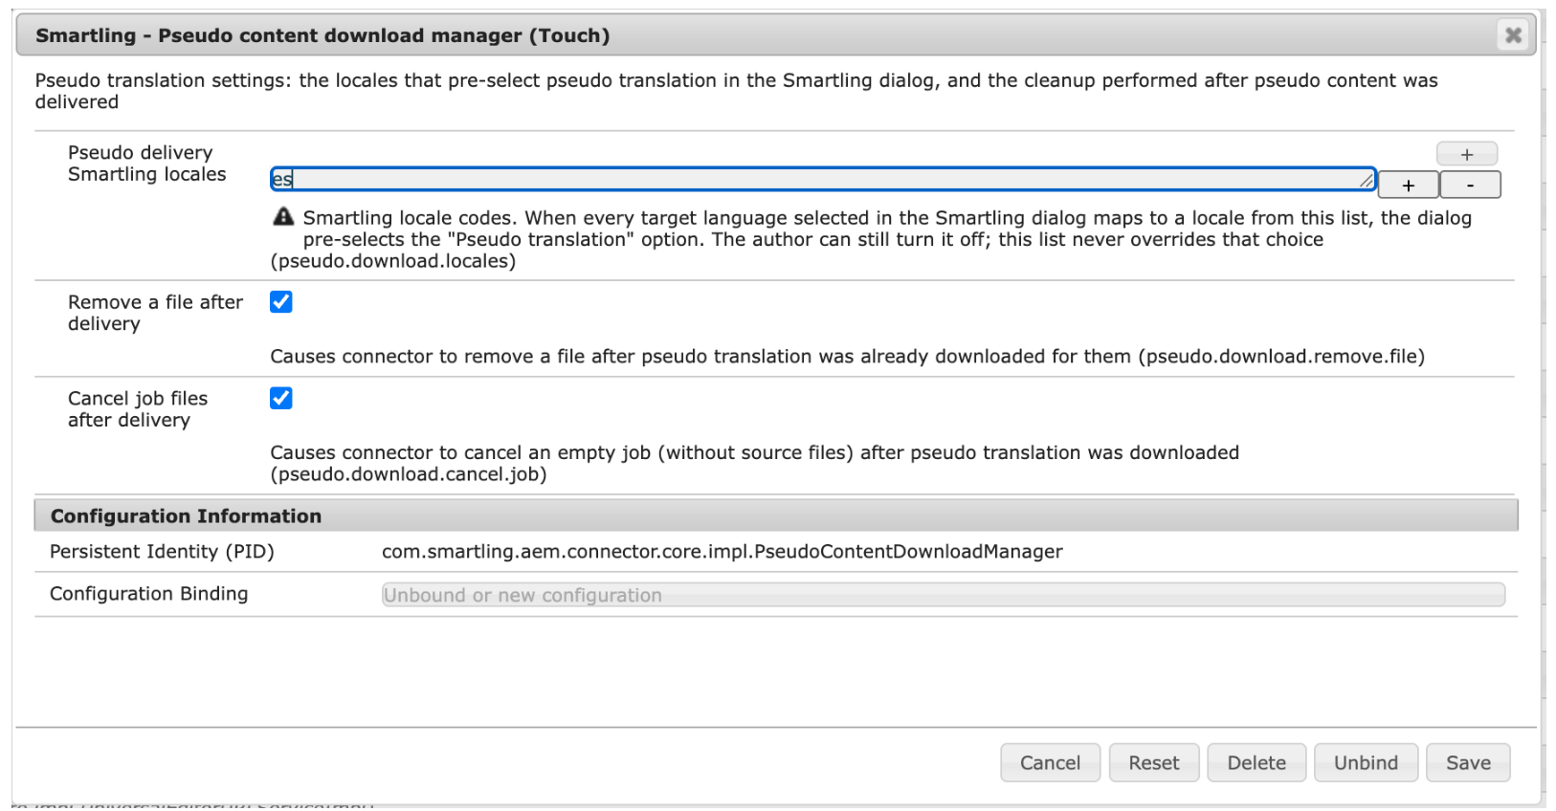Click the top plus button above locale row
The width and height of the screenshot is (1556, 811).
pos(1466,154)
